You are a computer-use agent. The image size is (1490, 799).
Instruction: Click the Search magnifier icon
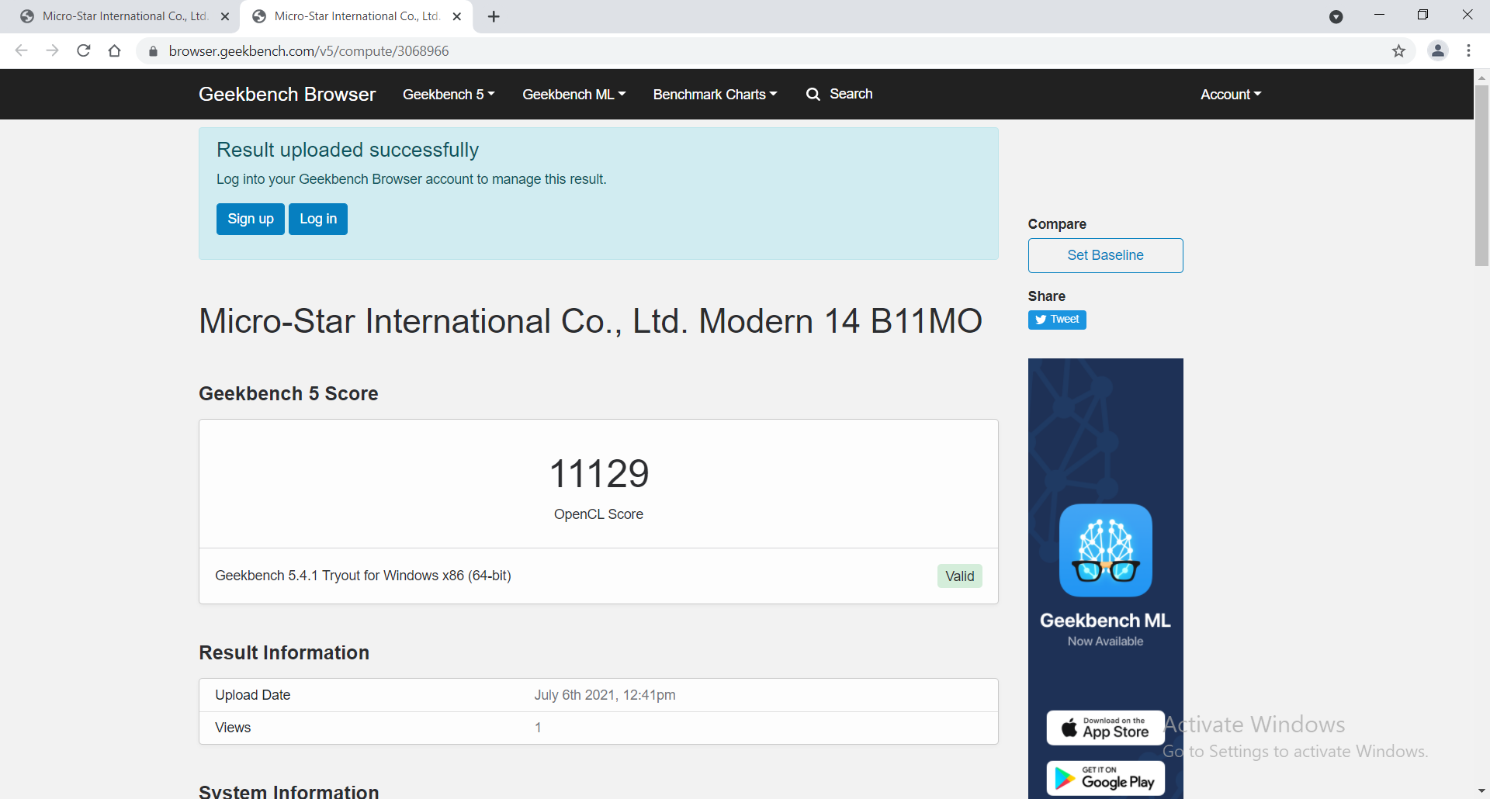click(813, 94)
